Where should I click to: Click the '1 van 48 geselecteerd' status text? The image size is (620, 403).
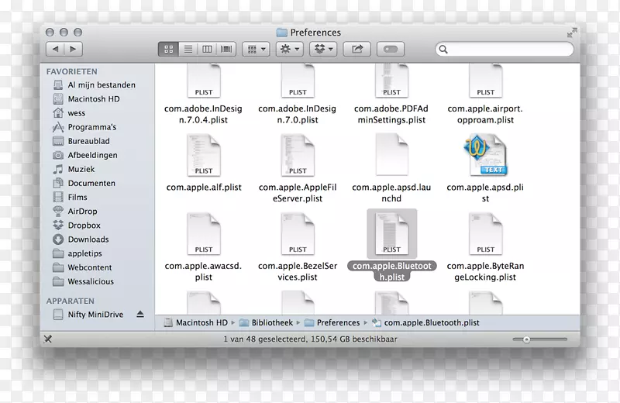[264, 339]
